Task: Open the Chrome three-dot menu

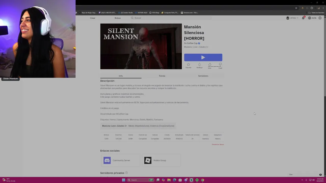Action: point(323,8)
